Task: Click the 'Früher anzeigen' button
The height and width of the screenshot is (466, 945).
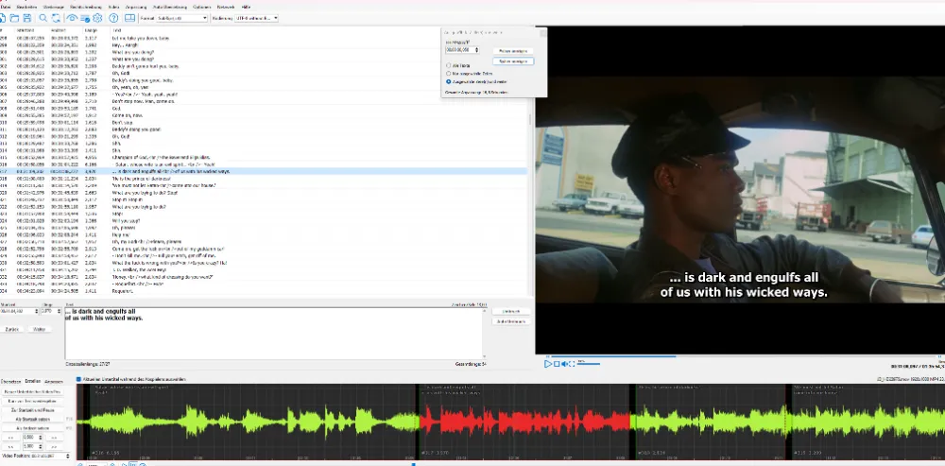Action: tap(513, 51)
